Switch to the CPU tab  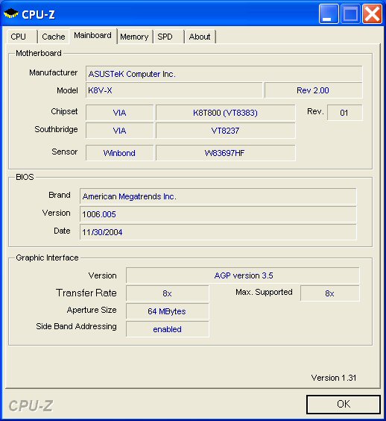click(22, 37)
